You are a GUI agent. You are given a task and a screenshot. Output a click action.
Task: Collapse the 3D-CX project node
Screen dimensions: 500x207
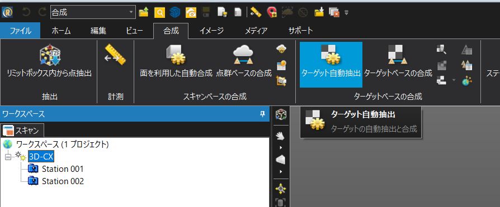tap(8, 157)
